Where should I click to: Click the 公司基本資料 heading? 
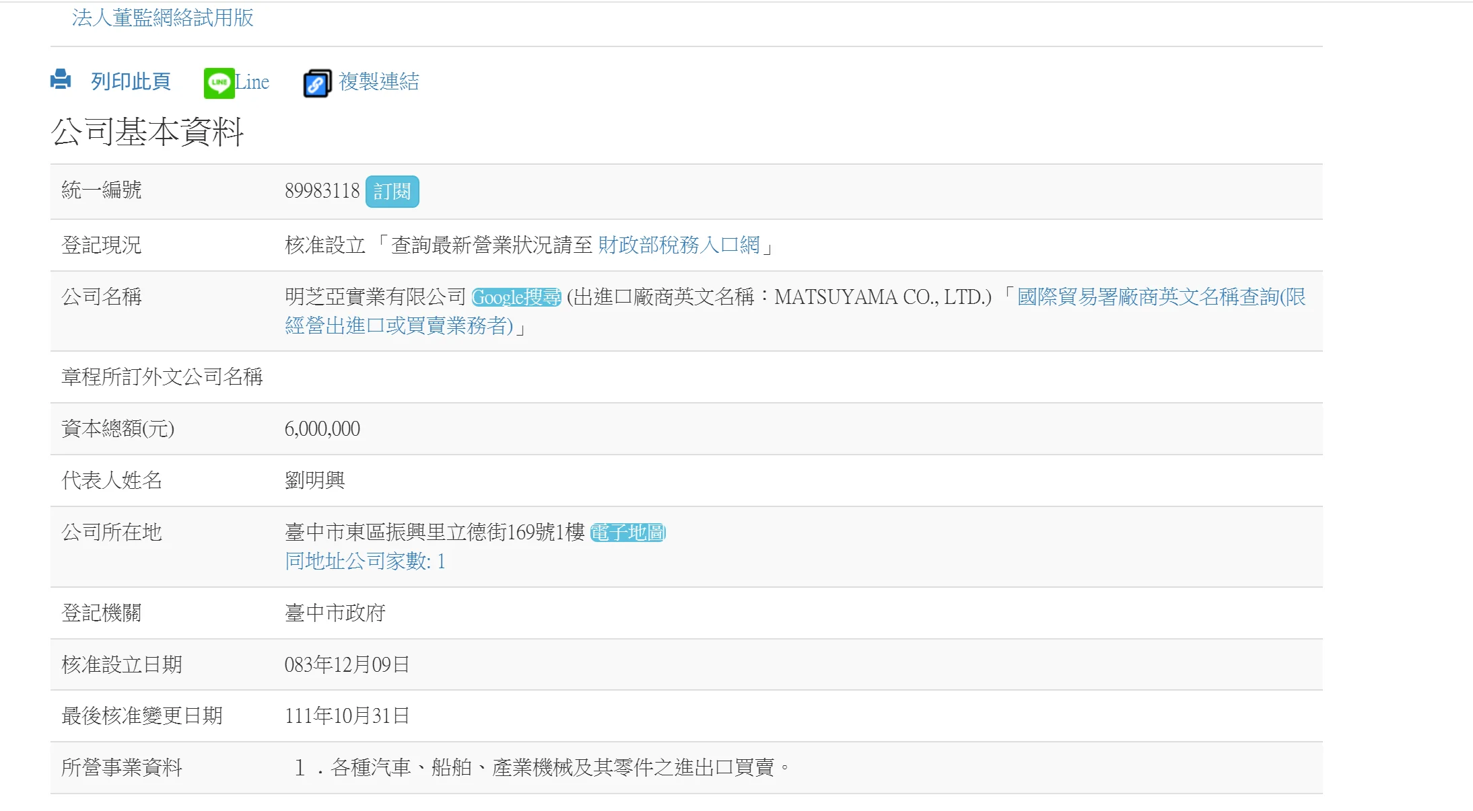[x=147, y=132]
